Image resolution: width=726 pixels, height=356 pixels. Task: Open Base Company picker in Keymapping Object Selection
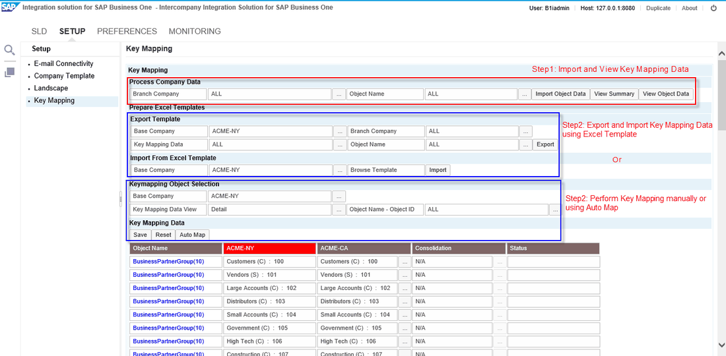[339, 196]
